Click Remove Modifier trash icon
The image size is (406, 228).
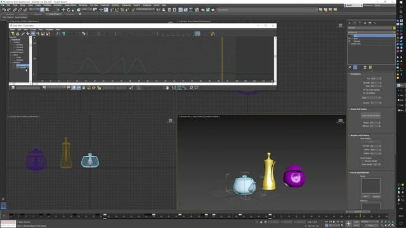365,68
